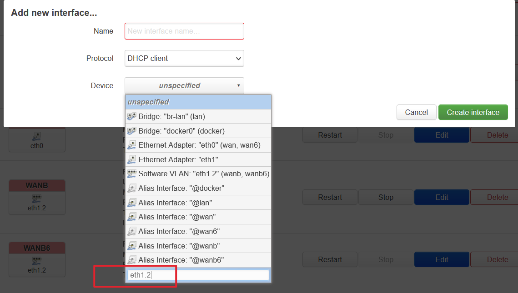This screenshot has width=518, height=293.
Task: Click the eth0 Ethernet adapter icon in list
Action: pyautogui.click(x=132, y=145)
